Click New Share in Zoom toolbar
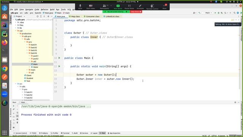The height and width of the screenshot is (137, 243). 118,7
